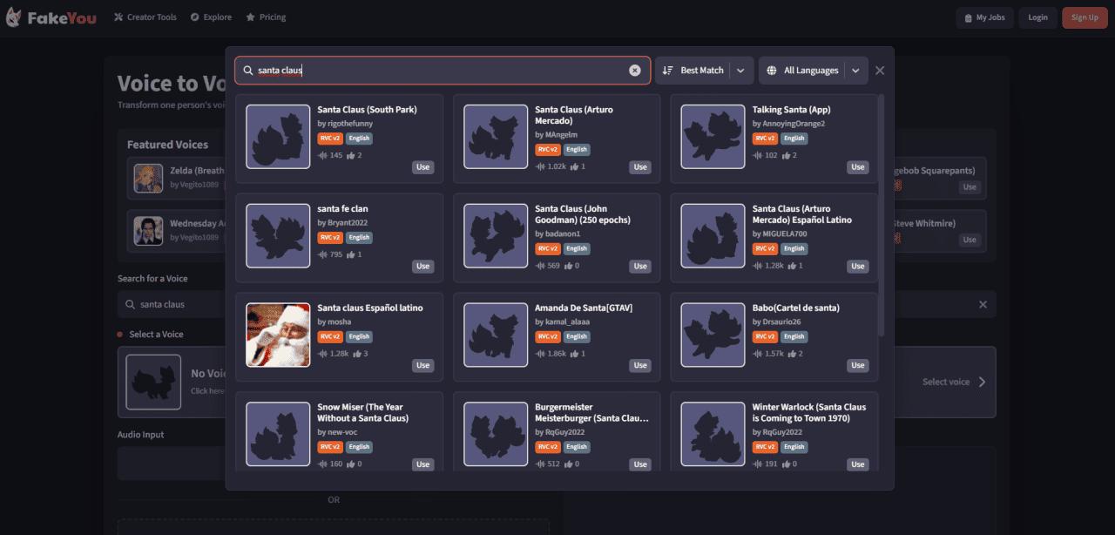
Task: Clear the background voice search field
Action: click(983, 305)
